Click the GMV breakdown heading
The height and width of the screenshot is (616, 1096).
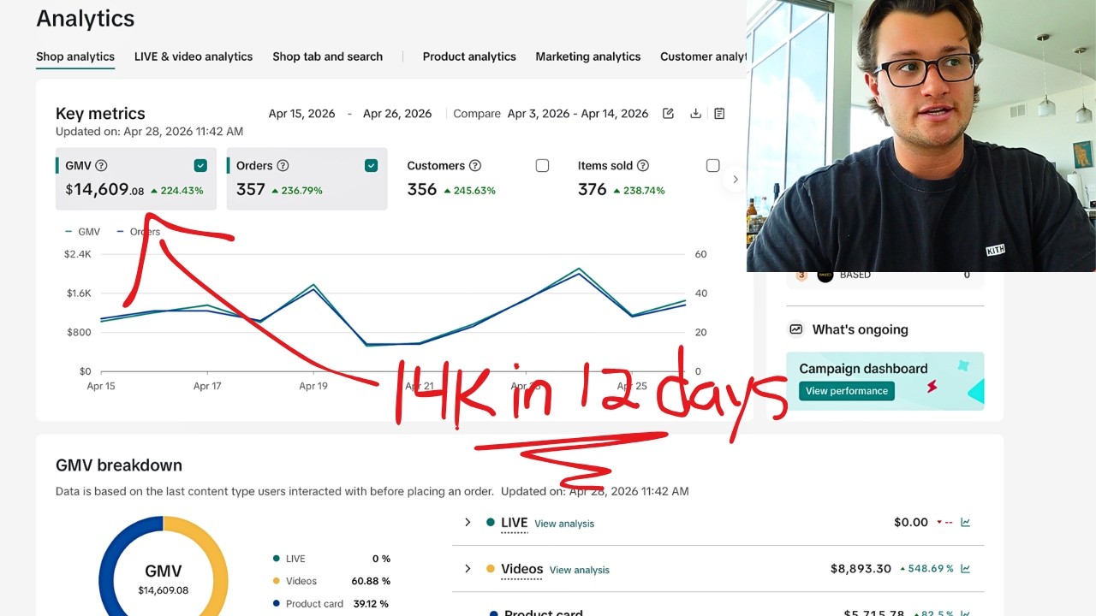coord(119,465)
